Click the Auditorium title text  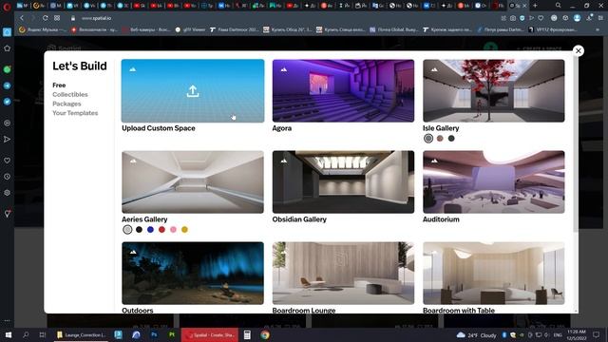[x=441, y=219]
